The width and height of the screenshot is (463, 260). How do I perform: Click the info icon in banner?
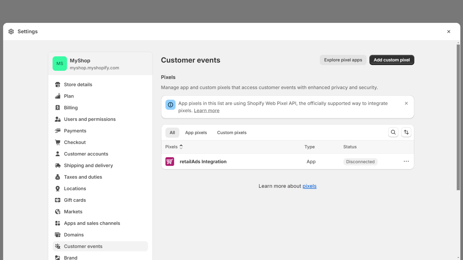(170, 105)
